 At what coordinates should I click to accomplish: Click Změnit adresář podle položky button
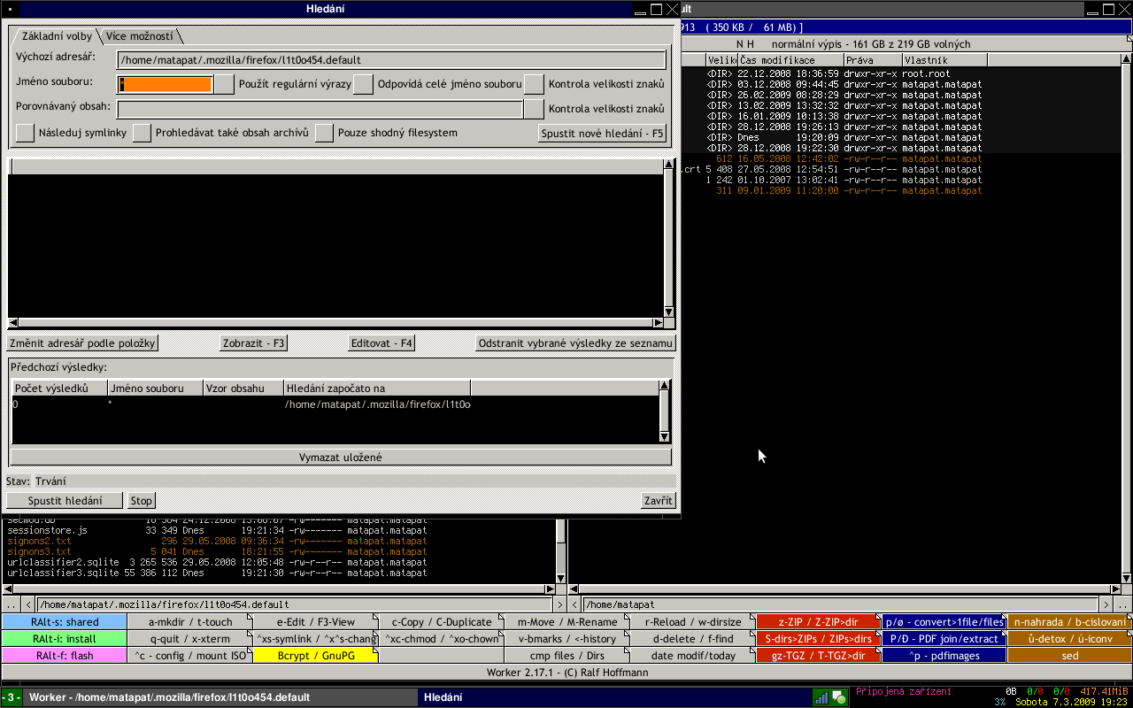tap(82, 343)
